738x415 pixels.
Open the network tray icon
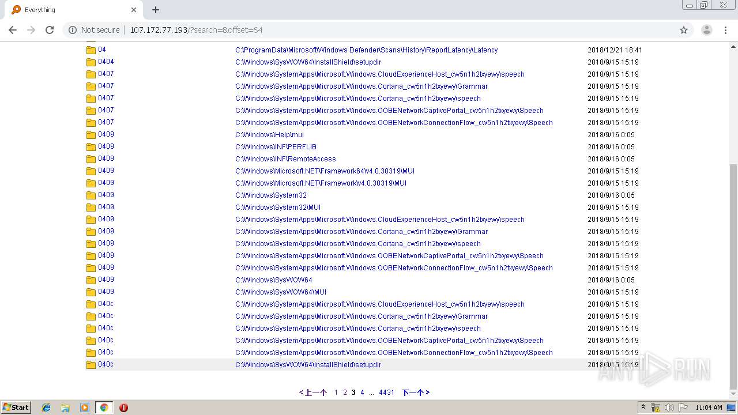656,408
